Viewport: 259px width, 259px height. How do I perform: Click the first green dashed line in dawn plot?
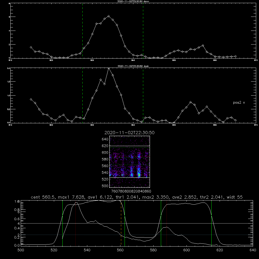tap(82, 31)
